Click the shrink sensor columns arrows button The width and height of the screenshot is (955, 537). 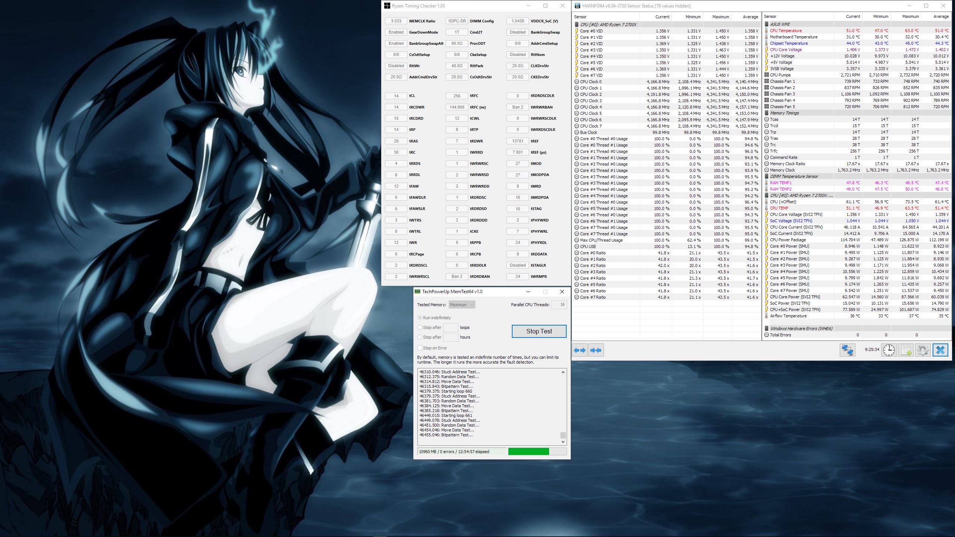[596, 350]
